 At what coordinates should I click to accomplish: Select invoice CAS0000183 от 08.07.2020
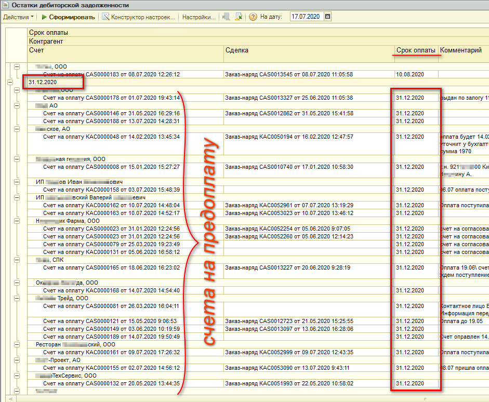111,74
